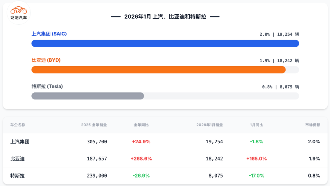Click the gray Tesla progress bar
Screen dimensions: 330x186
coord(88,96)
